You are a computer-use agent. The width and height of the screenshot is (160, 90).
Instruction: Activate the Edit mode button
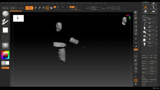[x=27, y=8]
